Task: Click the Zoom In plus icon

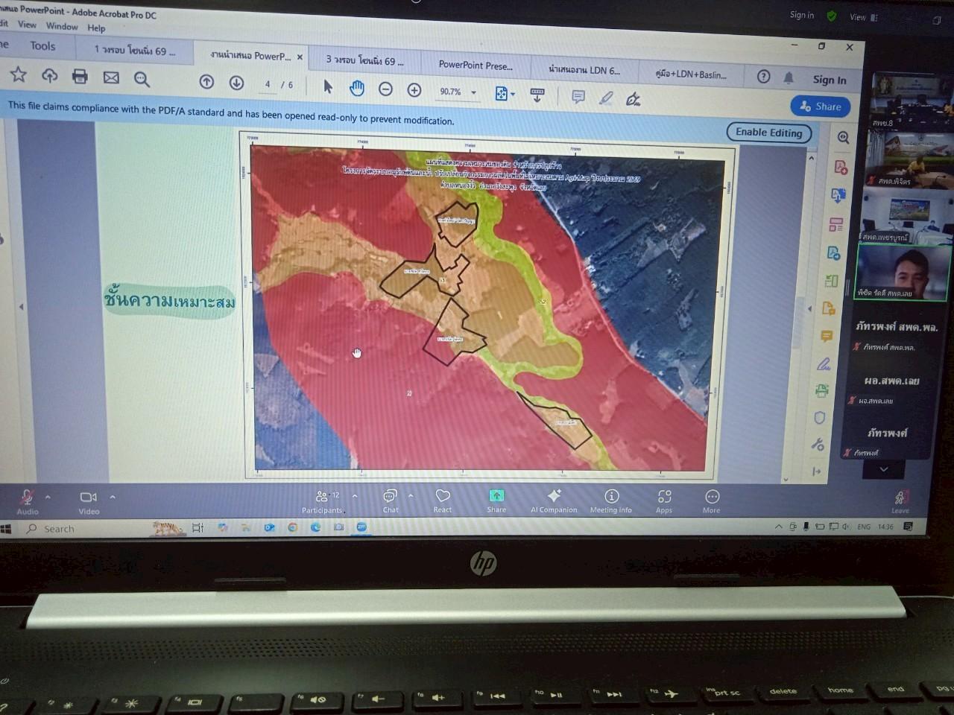Action: (414, 90)
